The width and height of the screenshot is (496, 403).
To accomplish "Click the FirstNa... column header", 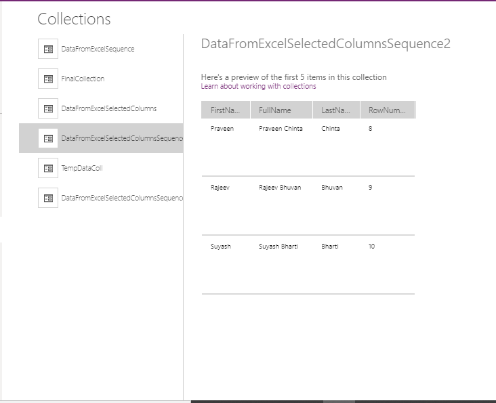I will coord(225,110).
